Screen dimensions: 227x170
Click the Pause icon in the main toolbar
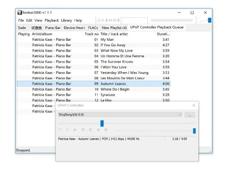coord(107,20)
